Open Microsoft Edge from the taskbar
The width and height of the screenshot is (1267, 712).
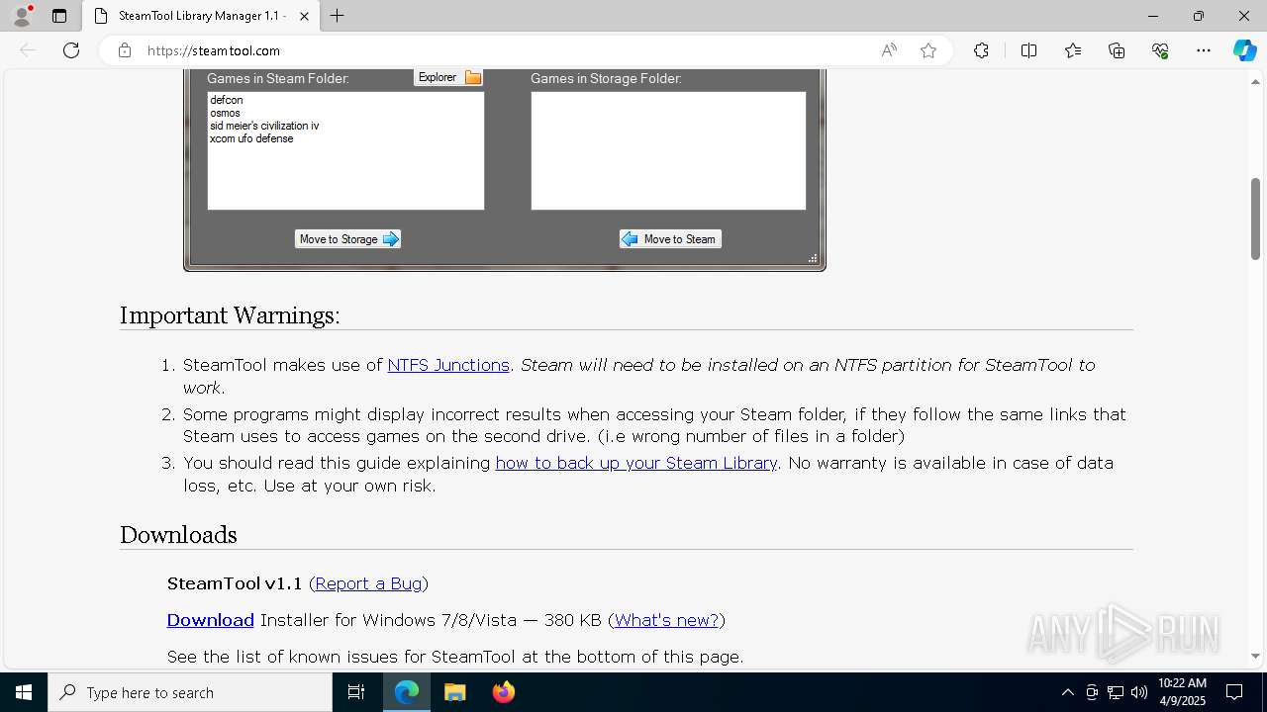coord(407,692)
